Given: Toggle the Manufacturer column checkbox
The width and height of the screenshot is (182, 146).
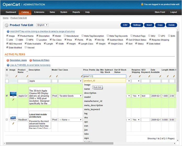Looking at the screenshot, I should tap(64, 36).
